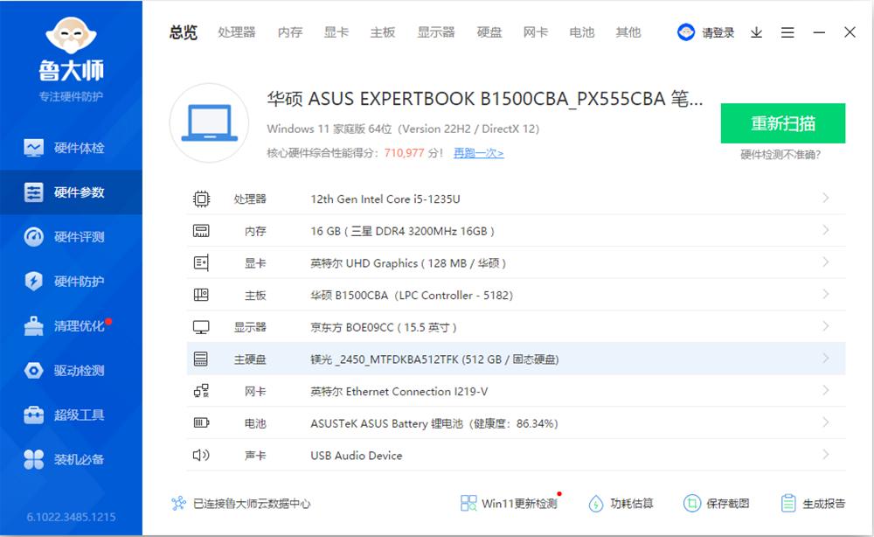Click the download arrow icon near 请登录

point(754,32)
